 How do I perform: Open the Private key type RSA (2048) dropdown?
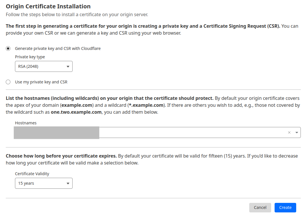pyautogui.click(x=44, y=66)
